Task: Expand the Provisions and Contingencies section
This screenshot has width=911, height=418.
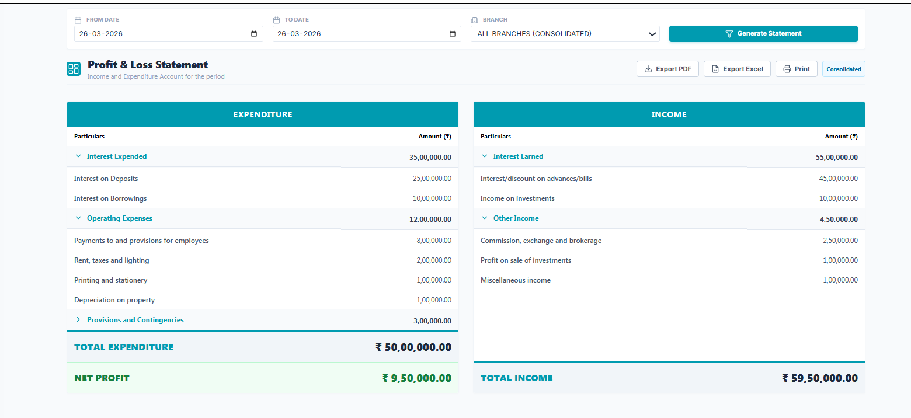Action: pyautogui.click(x=78, y=320)
